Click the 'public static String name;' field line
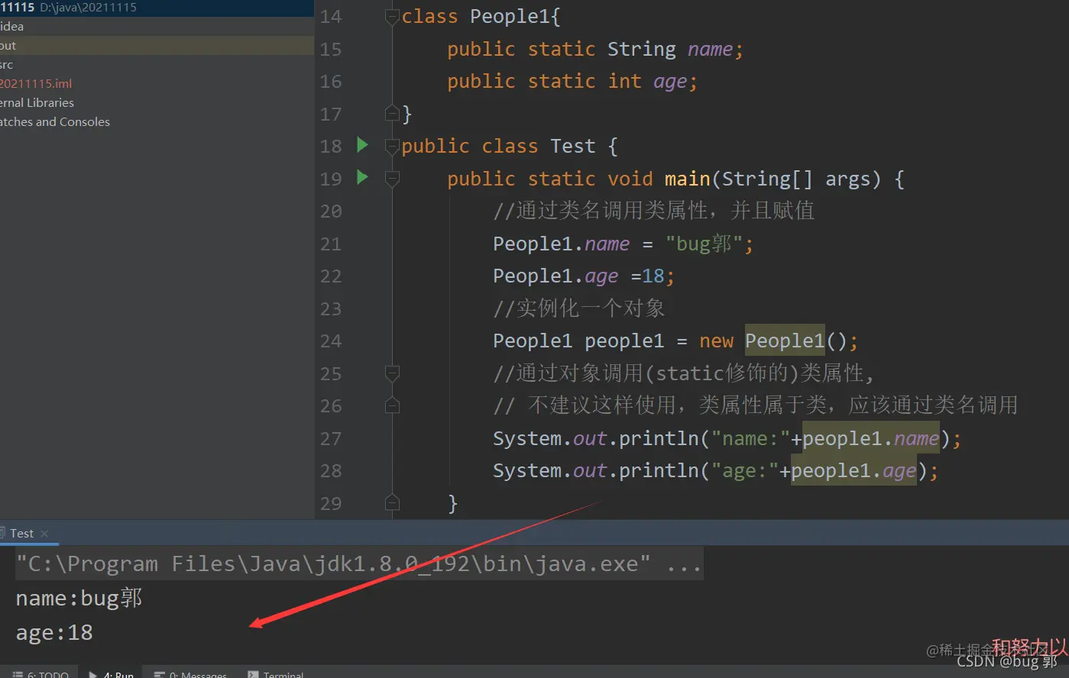 595,49
